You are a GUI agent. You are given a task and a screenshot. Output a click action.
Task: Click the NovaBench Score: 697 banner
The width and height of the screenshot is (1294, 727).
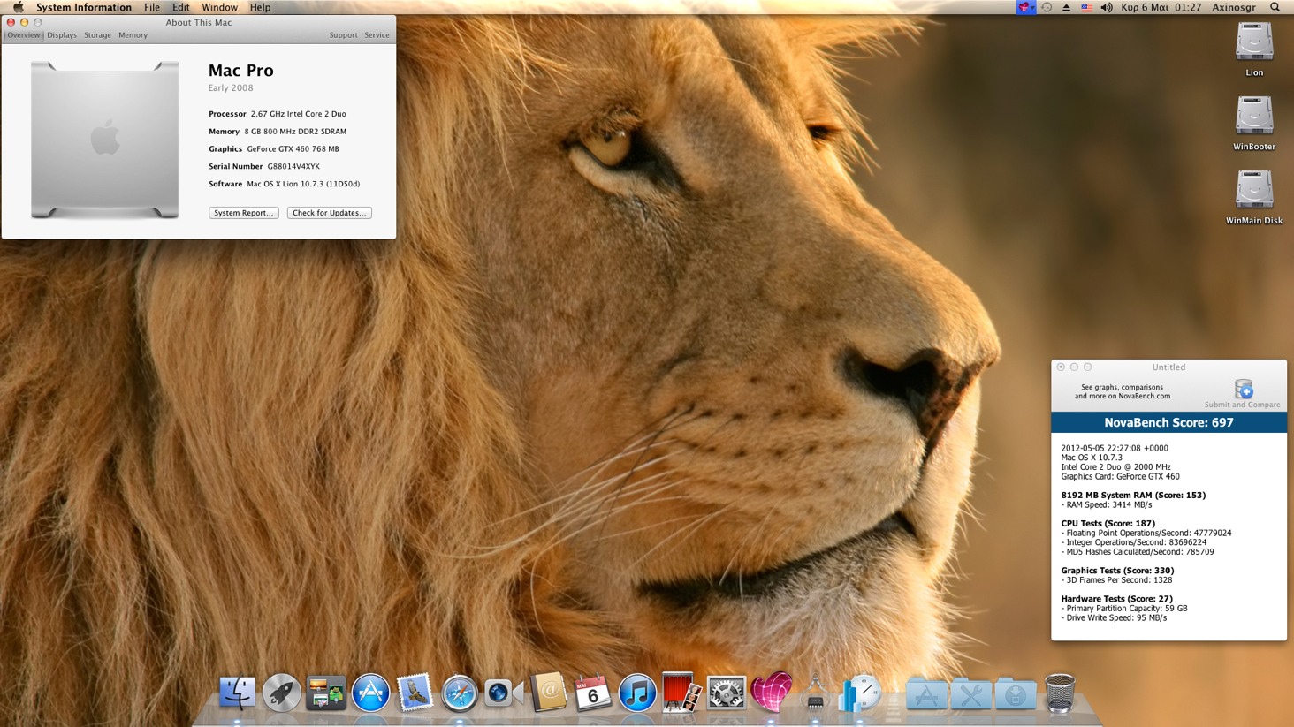1168,422
